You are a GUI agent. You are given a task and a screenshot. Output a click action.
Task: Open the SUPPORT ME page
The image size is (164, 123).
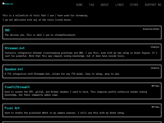[x=153, y=5]
